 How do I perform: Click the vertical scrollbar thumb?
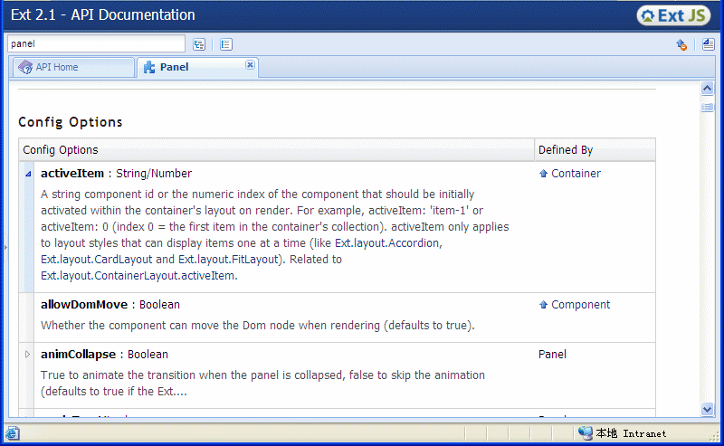(x=707, y=108)
